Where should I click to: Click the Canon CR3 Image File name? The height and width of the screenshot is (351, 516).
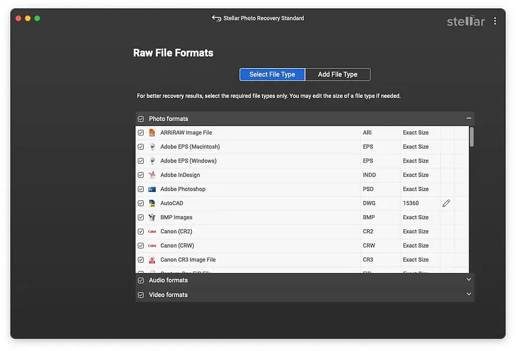point(188,260)
